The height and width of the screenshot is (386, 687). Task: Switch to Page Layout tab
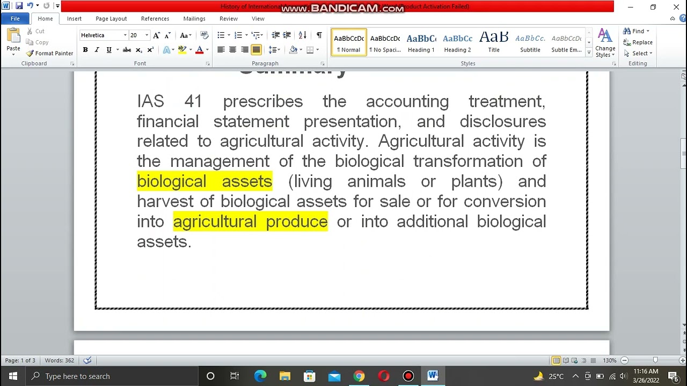click(111, 19)
